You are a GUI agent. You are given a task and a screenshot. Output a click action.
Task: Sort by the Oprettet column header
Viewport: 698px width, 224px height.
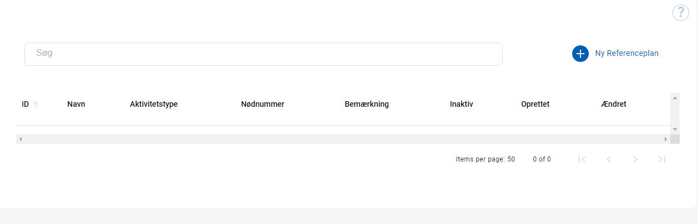[x=535, y=104]
